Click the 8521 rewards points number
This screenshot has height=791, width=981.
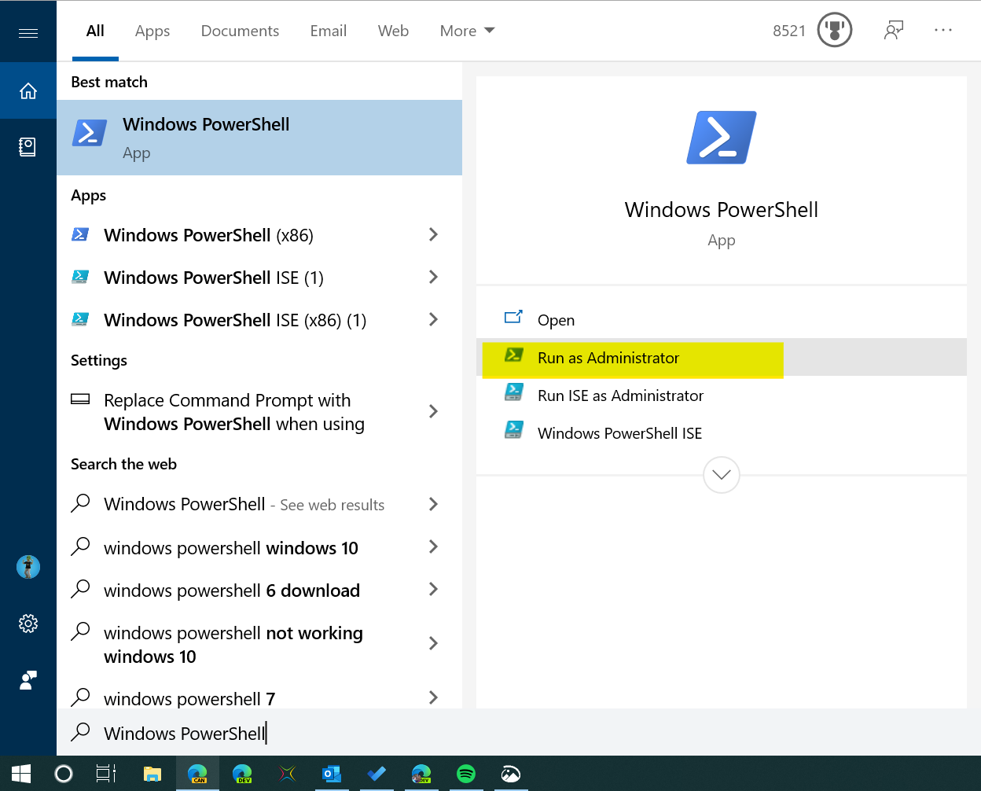pyautogui.click(x=789, y=31)
